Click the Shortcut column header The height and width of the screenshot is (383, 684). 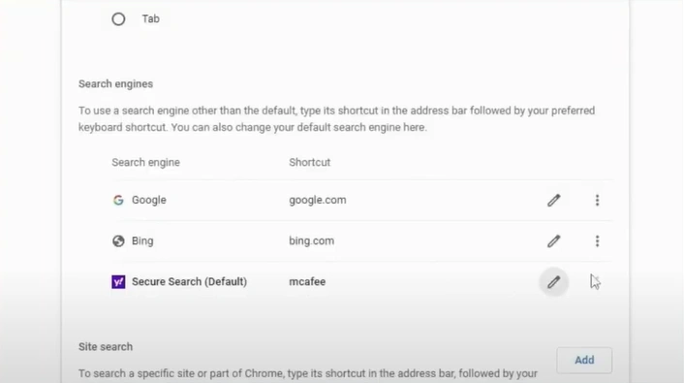coord(310,163)
